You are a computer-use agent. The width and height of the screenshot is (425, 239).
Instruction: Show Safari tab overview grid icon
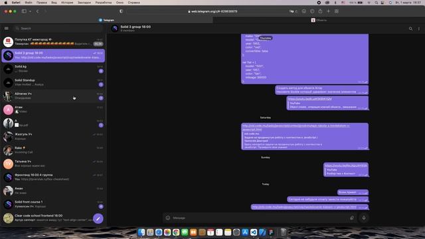[337, 11]
